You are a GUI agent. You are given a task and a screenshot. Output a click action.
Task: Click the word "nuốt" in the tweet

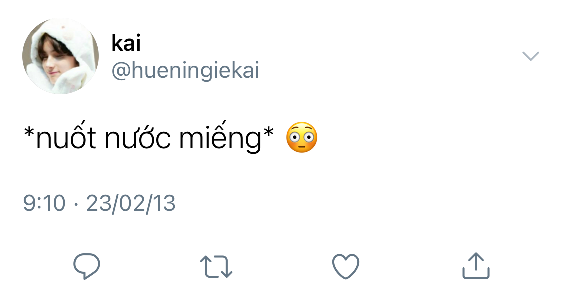click(x=66, y=138)
